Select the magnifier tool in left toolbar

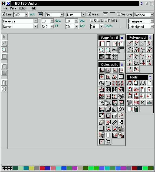4,50
